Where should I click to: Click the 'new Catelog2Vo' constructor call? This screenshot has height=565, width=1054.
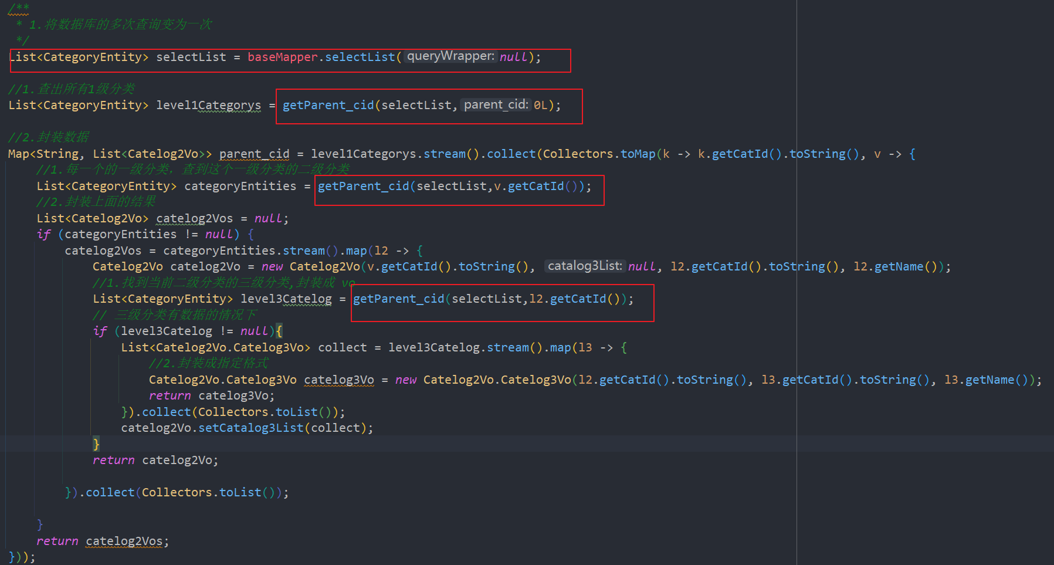[310, 266]
